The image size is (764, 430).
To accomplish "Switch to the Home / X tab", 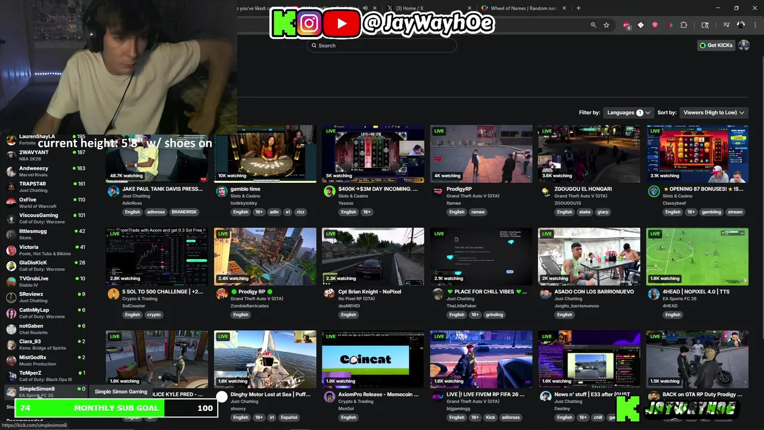I will pyautogui.click(x=427, y=8).
